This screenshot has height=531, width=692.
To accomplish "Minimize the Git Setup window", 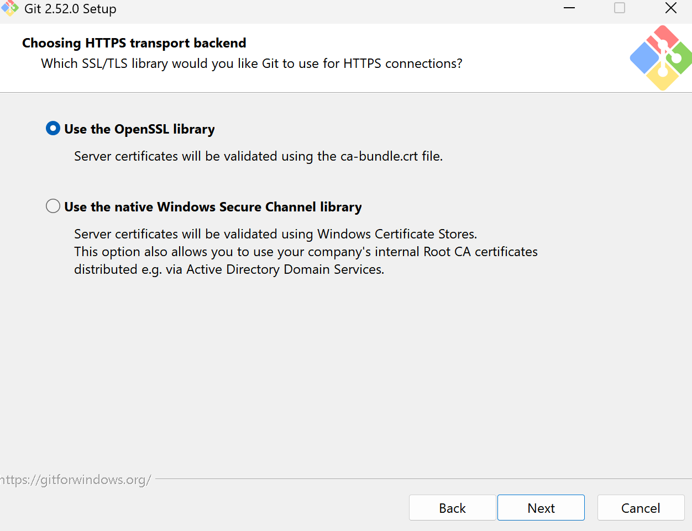I will (569, 8).
